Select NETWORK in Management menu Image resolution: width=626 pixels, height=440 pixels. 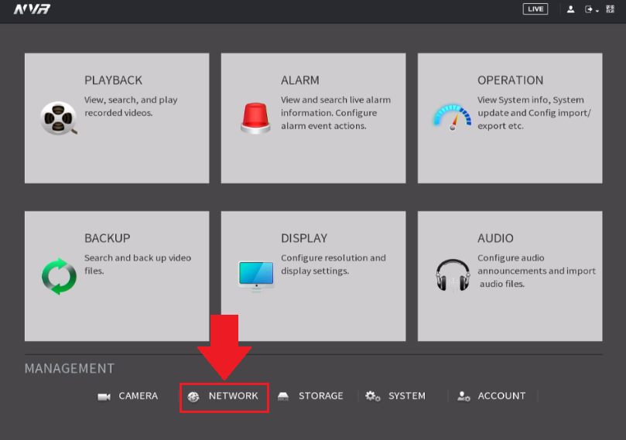[x=233, y=396]
